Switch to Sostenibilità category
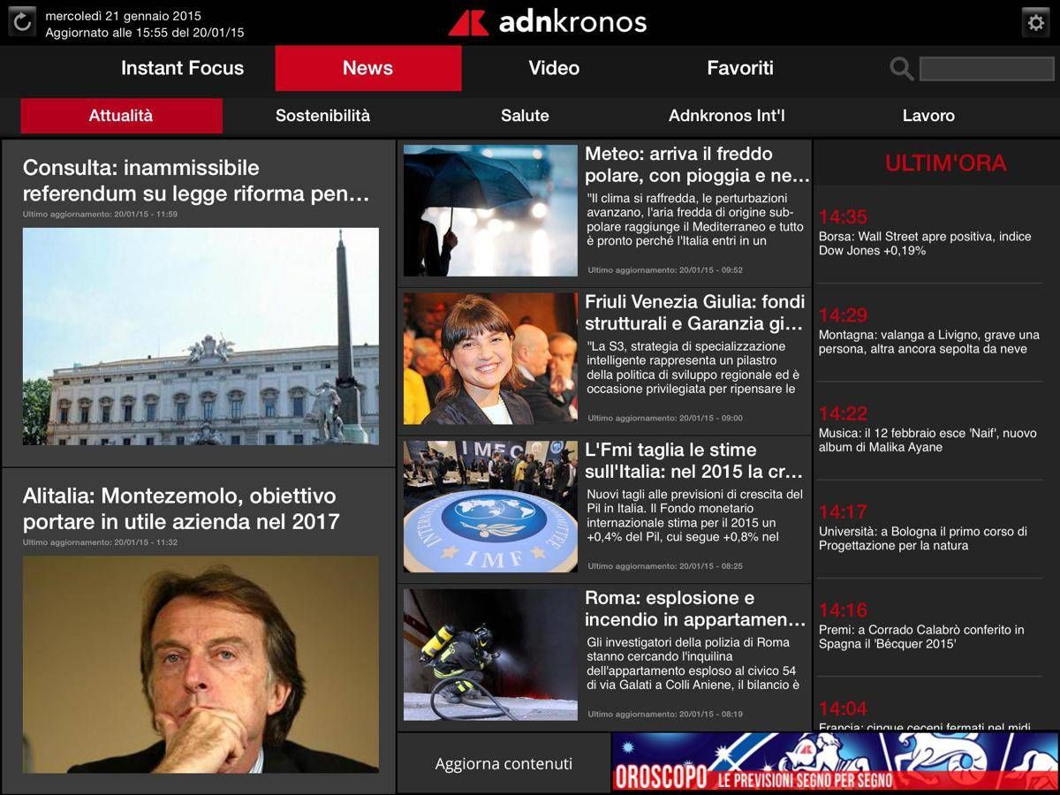This screenshot has width=1060, height=795. tap(322, 116)
